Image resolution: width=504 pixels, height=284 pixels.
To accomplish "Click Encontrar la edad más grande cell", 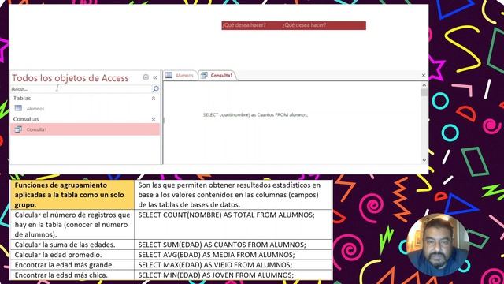I will click(72, 265).
